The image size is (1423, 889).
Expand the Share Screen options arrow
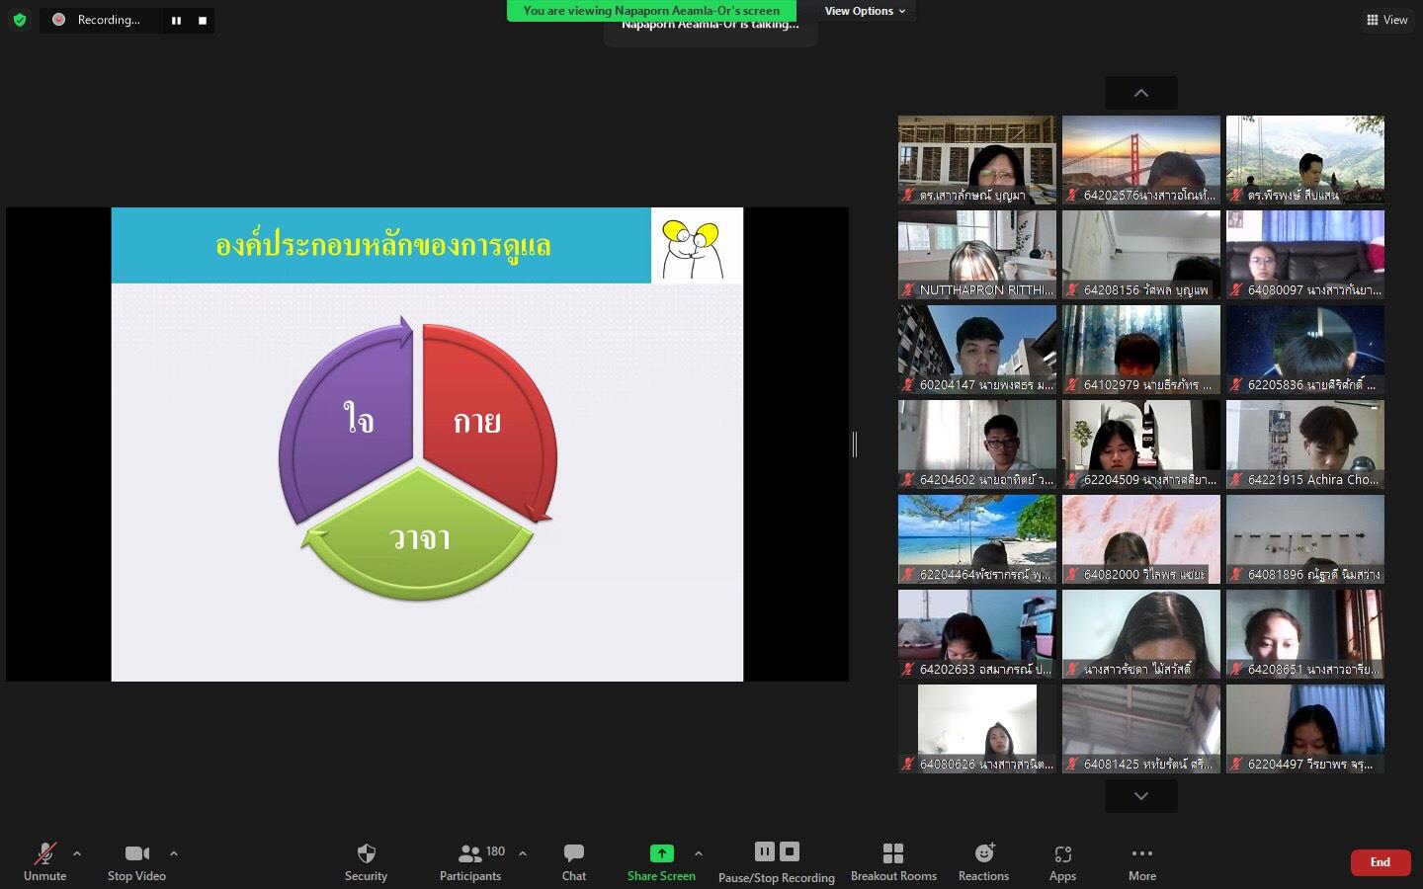coord(699,853)
